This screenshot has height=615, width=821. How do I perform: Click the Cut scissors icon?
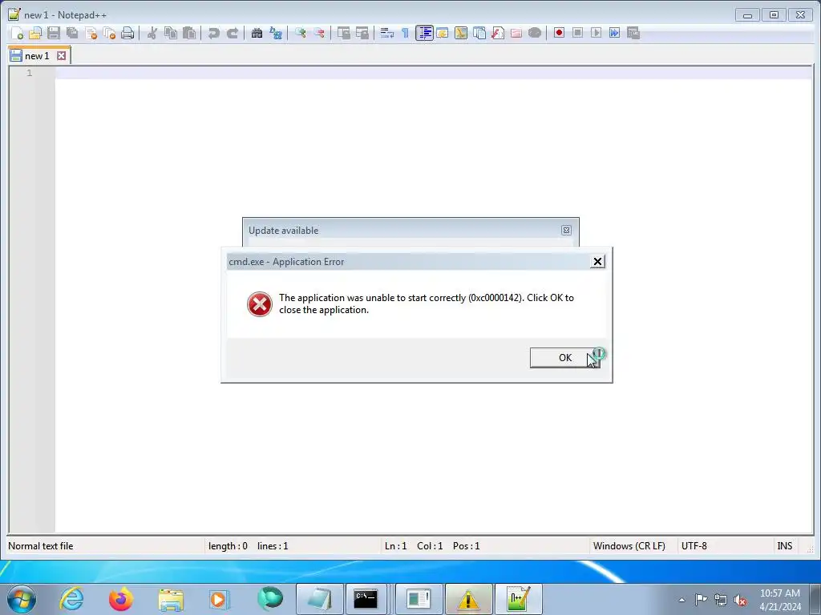152,33
